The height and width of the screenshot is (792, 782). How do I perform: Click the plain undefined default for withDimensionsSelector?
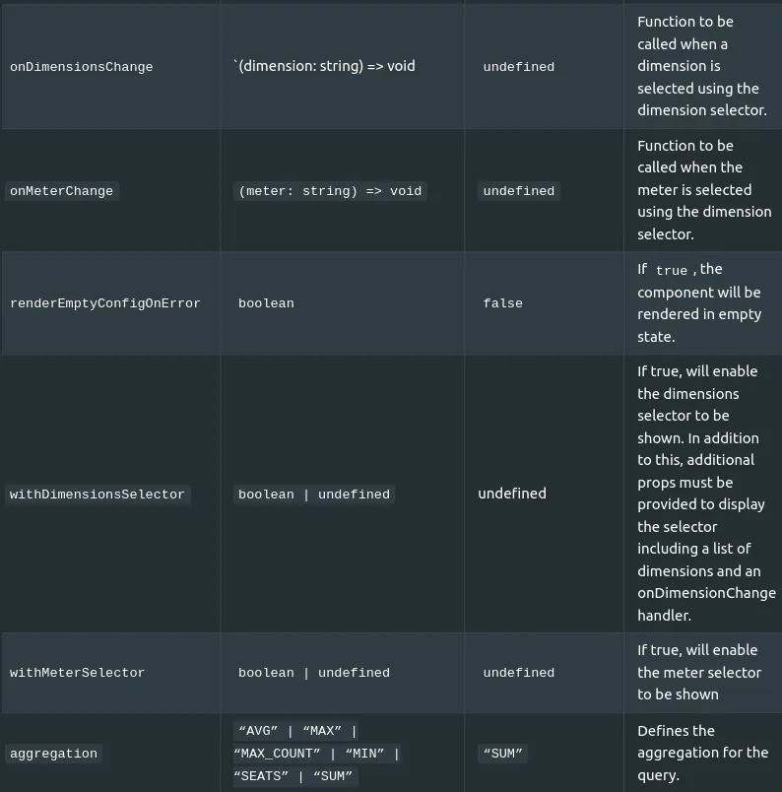coord(512,494)
